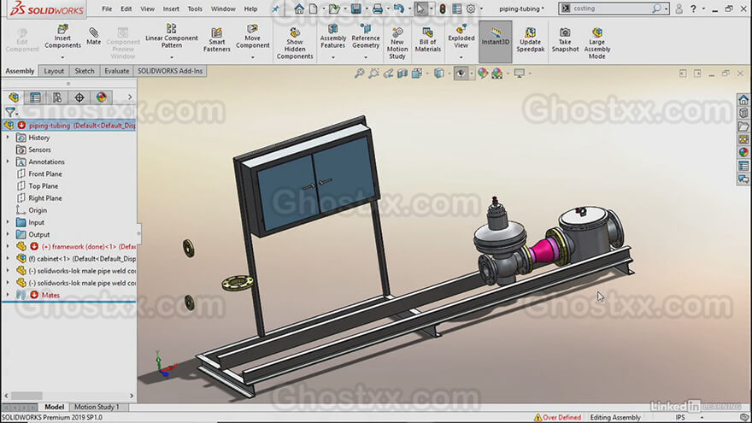Select the Move Component tool
This screenshot has height=423, width=752.
(252, 37)
